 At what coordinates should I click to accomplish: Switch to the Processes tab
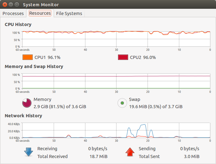coord(13,13)
